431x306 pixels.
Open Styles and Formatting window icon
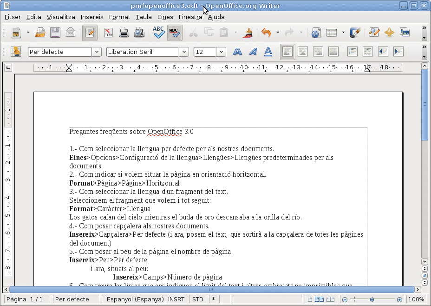(16, 52)
